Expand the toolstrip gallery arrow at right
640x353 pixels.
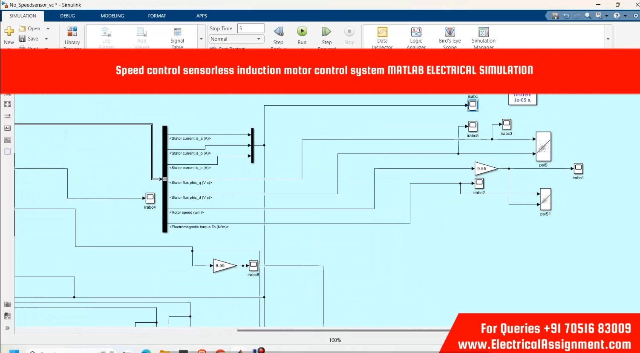coord(608,39)
